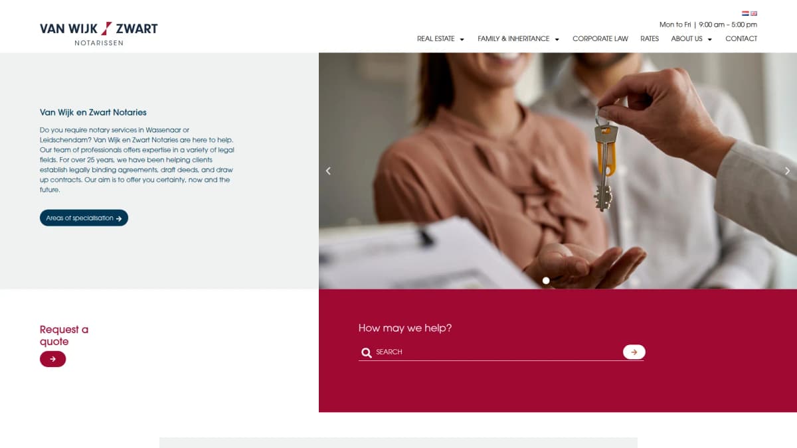Switch language via the Dutch flag icon
Screen dimensions: 797x448
click(x=745, y=13)
